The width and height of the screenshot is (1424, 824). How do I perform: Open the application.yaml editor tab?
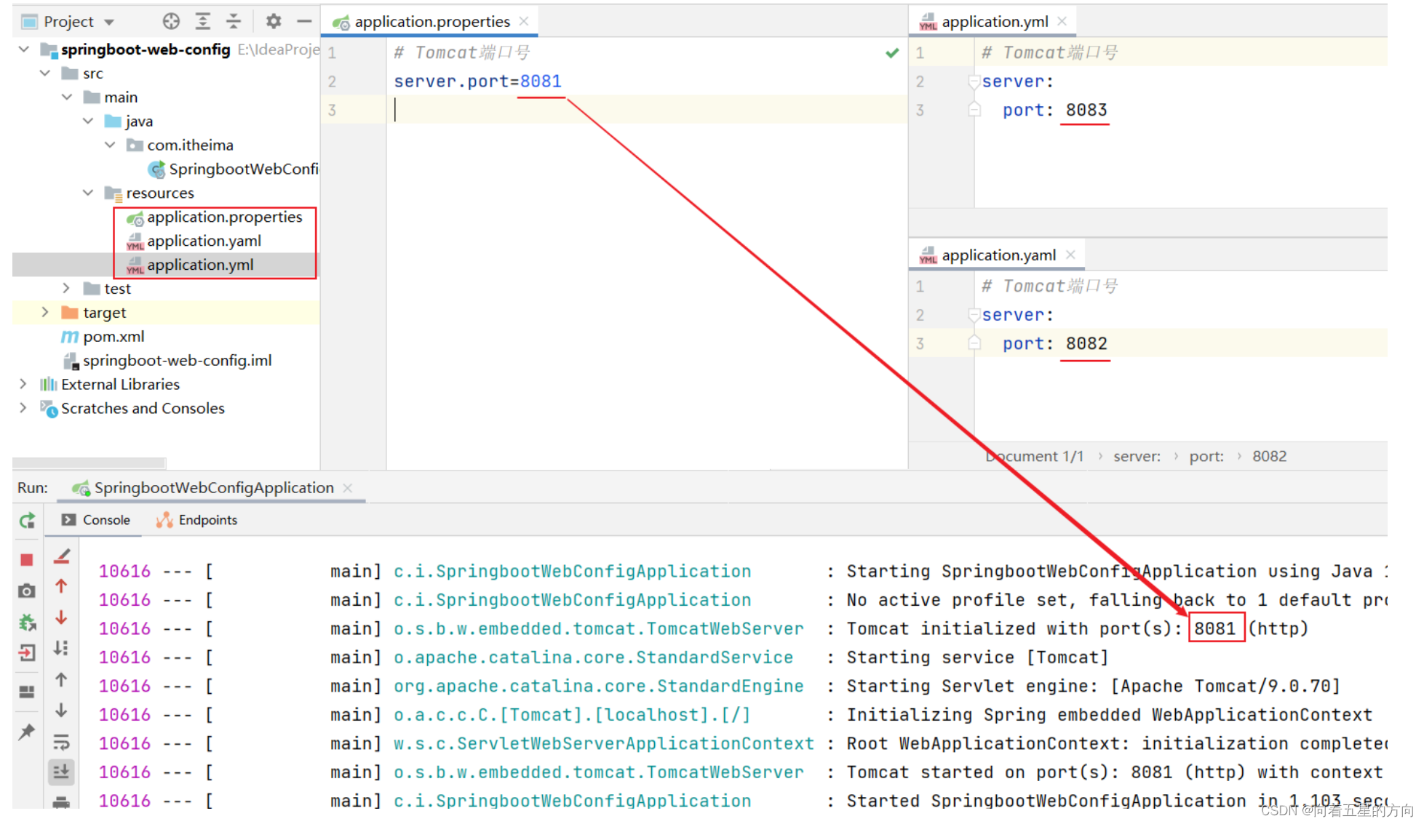coord(998,255)
